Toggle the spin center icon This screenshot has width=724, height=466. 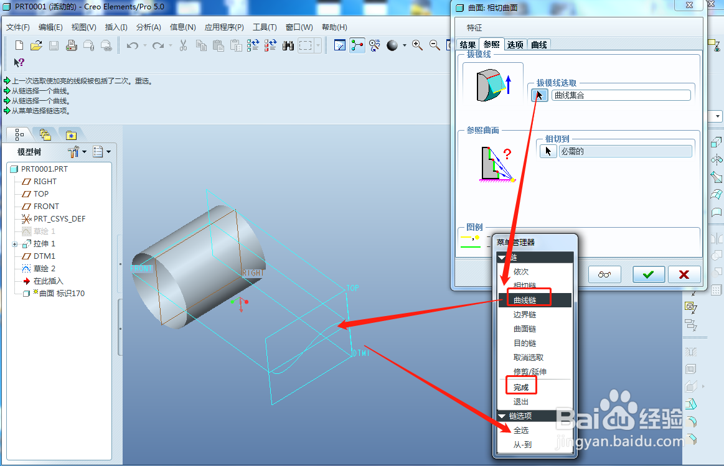pos(357,45)
